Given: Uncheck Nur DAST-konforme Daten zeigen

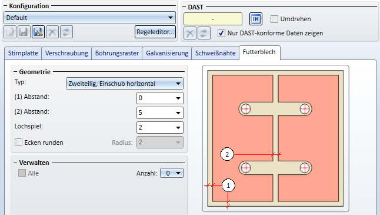Looking at the screenshot, I should pyautogui.click(x=221, y=33).
